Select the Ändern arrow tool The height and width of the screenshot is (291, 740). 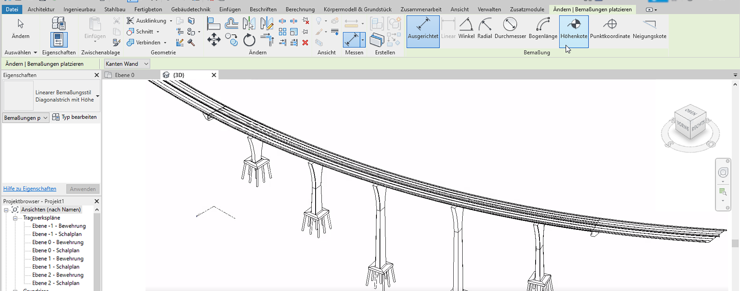pos(21,28)
